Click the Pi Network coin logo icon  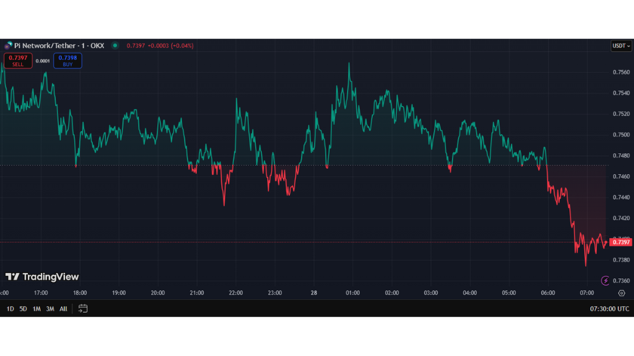click(x=8, y=46)
